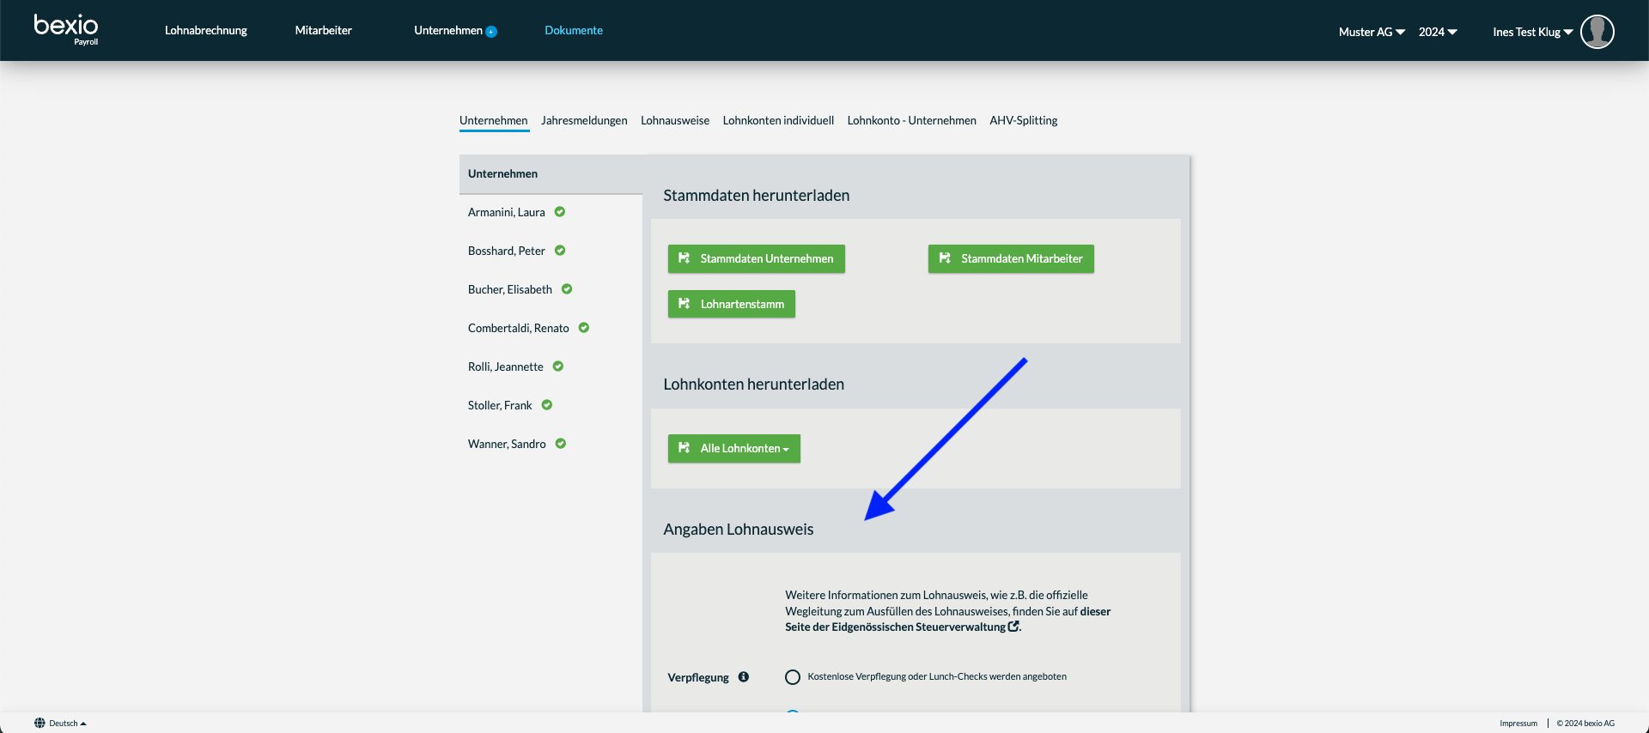This screenshot has width=1649, height=733.
Task: Click the green checkmark beside Combertaldi, Renato
Action: click(584, 328)
